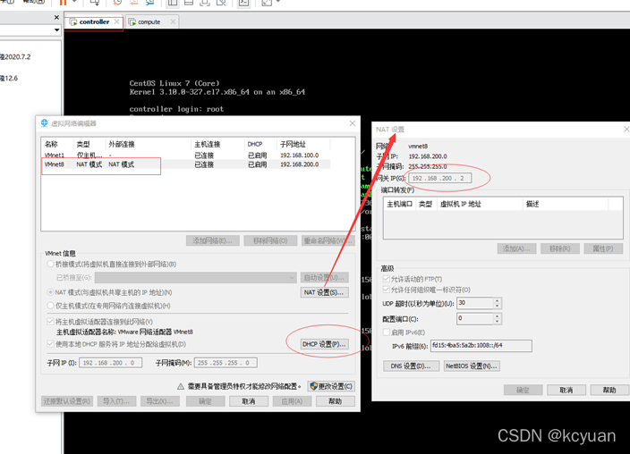The image size is (630, 454).
Task: Click subnet address 192.168.100.0 in VMnet1 row
Action: (299, 155)
